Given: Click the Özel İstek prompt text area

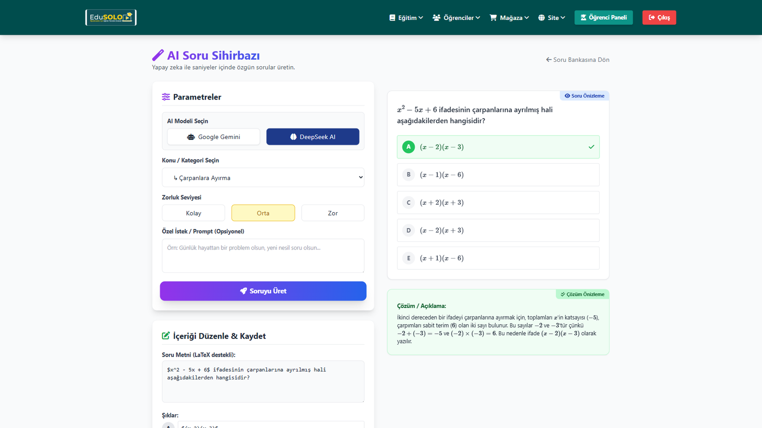Looking at the screenshot, I should pos(263,256).
